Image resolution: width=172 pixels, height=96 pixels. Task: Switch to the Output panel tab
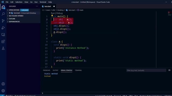(56, 70)
